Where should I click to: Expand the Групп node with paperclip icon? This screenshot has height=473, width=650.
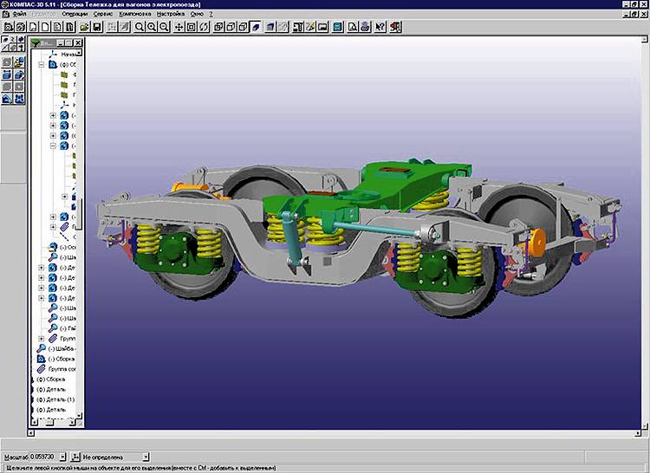point(41,339)
